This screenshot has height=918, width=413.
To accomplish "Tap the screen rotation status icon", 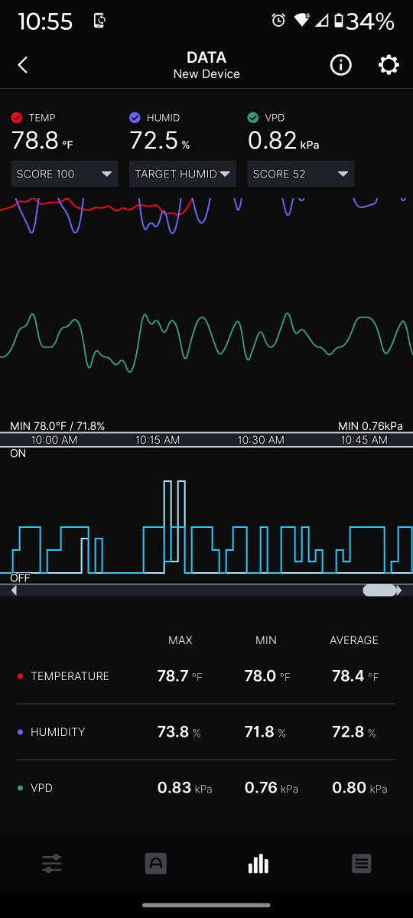I will pos(100,21).
